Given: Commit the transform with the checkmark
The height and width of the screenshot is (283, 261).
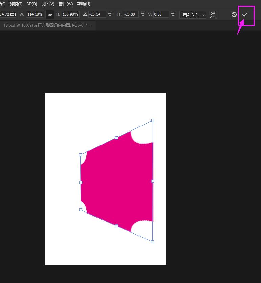Looking at the screenshot, I should coord(245,15).
